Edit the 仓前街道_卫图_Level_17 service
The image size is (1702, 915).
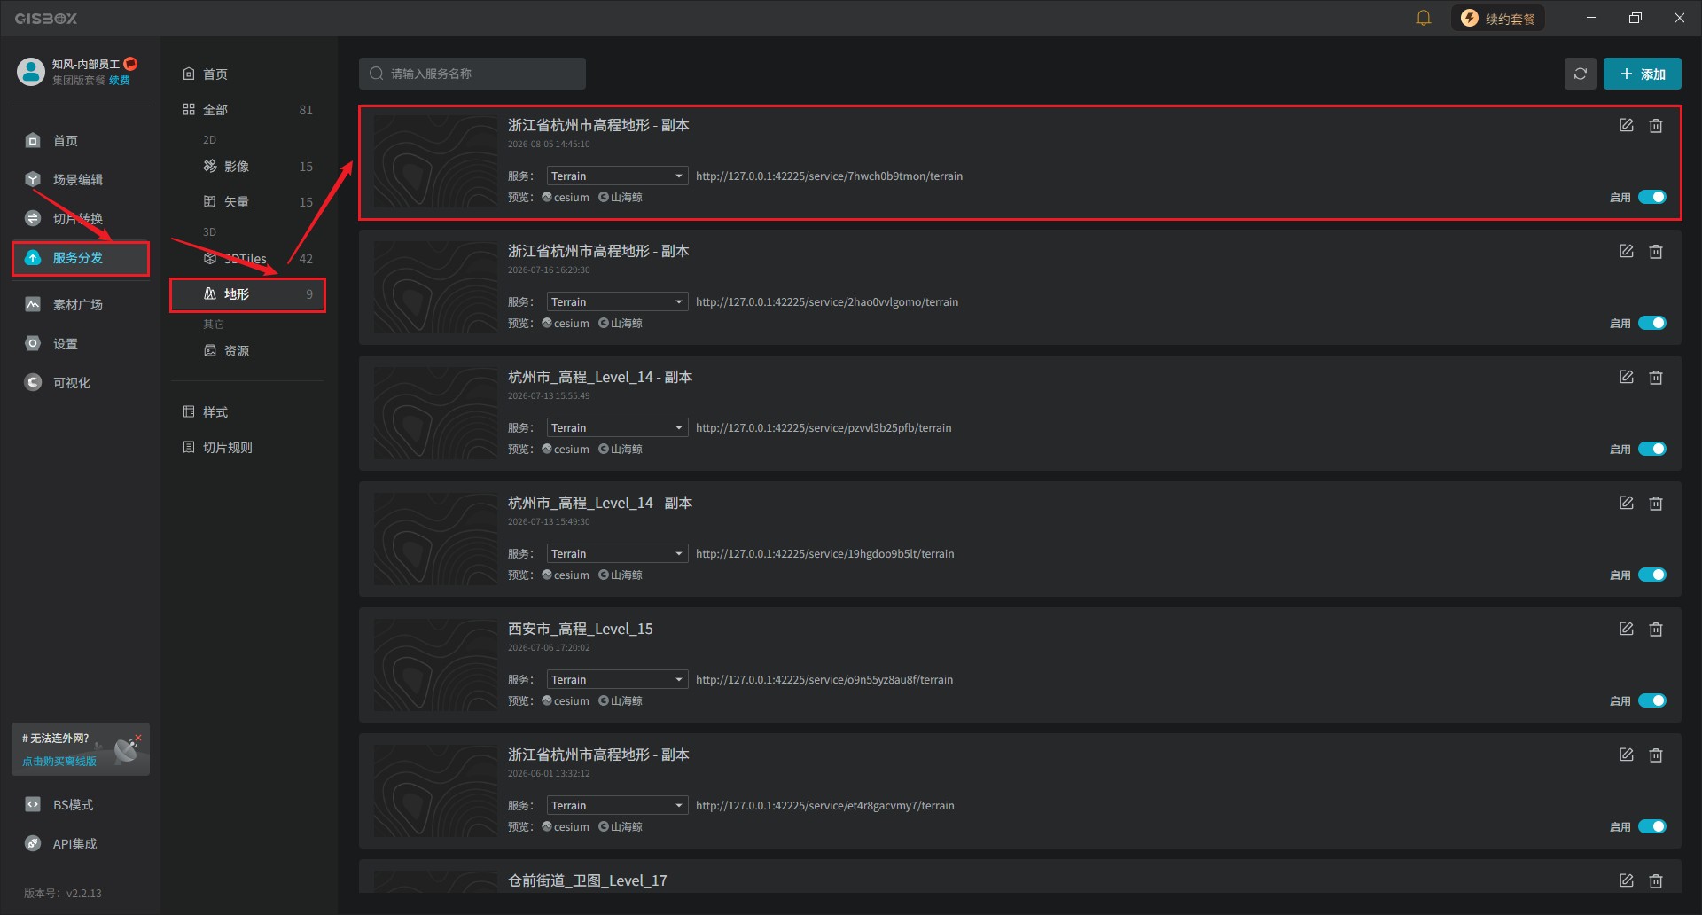point(1626,881)
